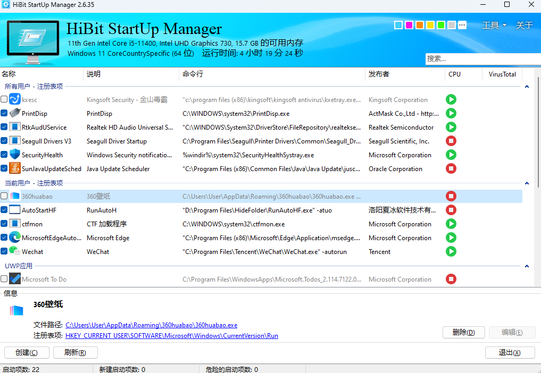Sort by VirusTotal column header

(x=502, y=74)
